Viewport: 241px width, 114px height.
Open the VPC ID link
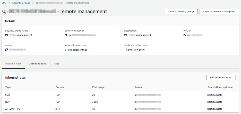[195, 35]
